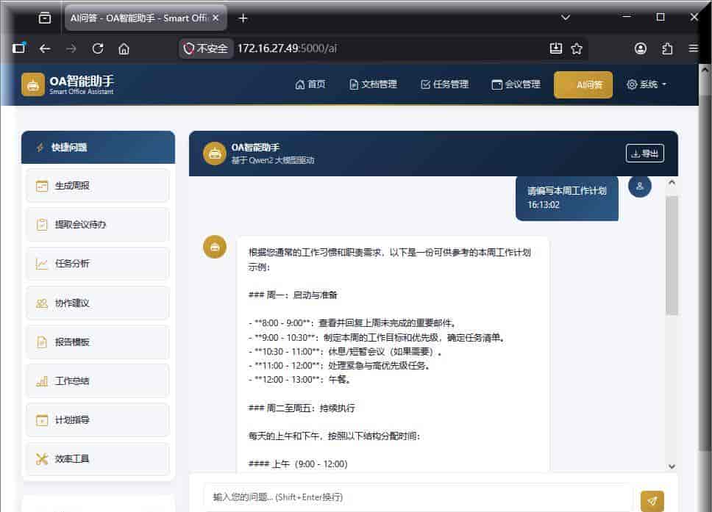
Task: Reload the page with refresh icon
Action: [98, 48]
